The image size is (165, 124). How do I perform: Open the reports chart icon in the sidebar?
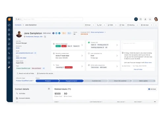click(x=9, y=58)
